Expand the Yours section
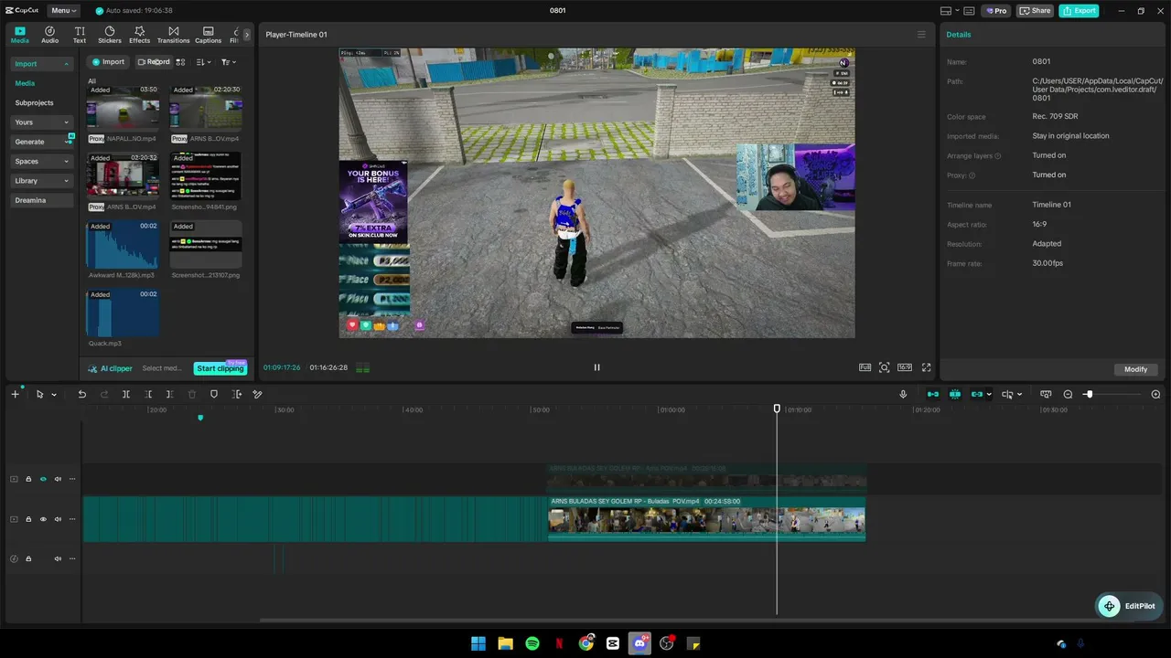Viewport: 1171px width, 658px height. click(x=42, y=122)
